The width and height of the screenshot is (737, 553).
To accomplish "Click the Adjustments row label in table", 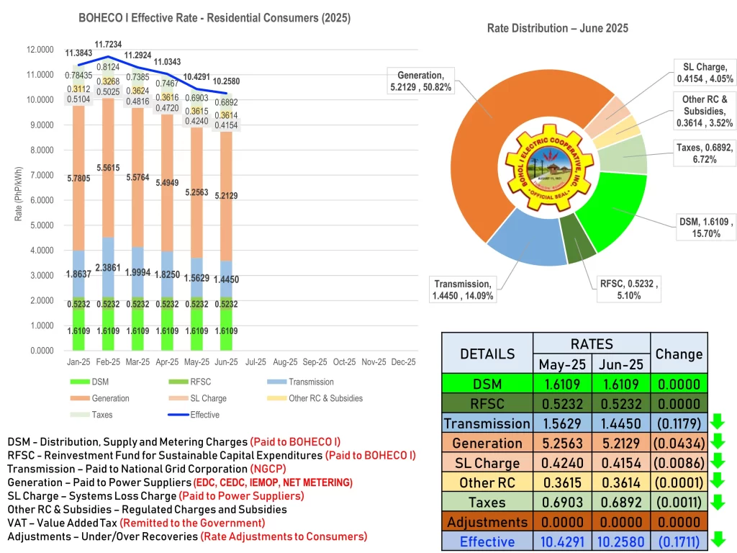I will pos(487,522).
